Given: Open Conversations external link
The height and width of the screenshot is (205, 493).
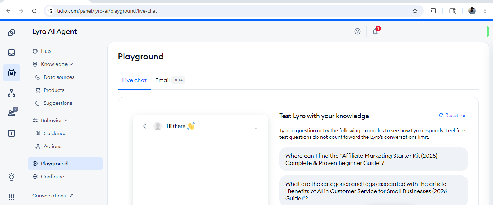Looking at the screenshot, I should (x=53, y=196).
